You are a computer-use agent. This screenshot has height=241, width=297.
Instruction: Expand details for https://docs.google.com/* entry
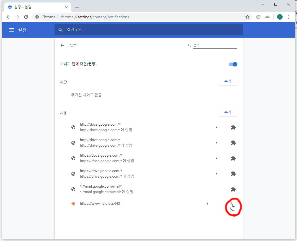[x=216, y=158]
